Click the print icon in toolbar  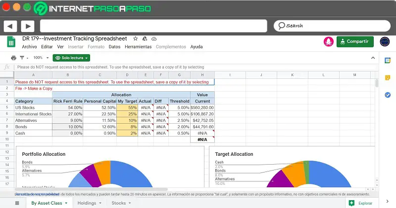point(14,58)
